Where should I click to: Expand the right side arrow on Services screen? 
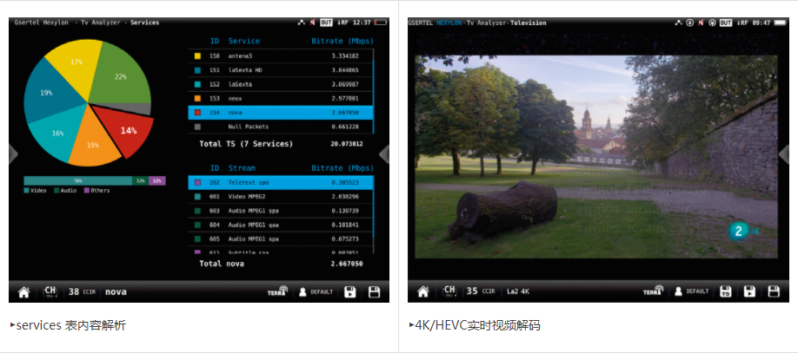(383, 154)
